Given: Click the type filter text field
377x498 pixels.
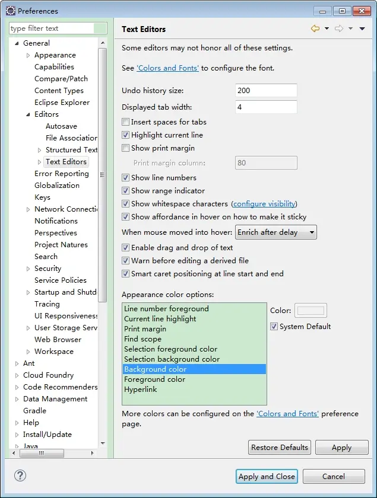Looking at the screenshot, I should 58,28.
